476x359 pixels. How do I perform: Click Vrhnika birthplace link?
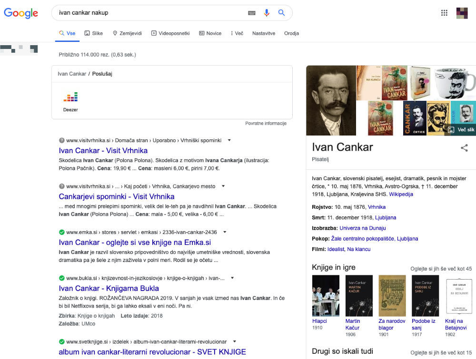pyautogui.click(x=377, y=207)
